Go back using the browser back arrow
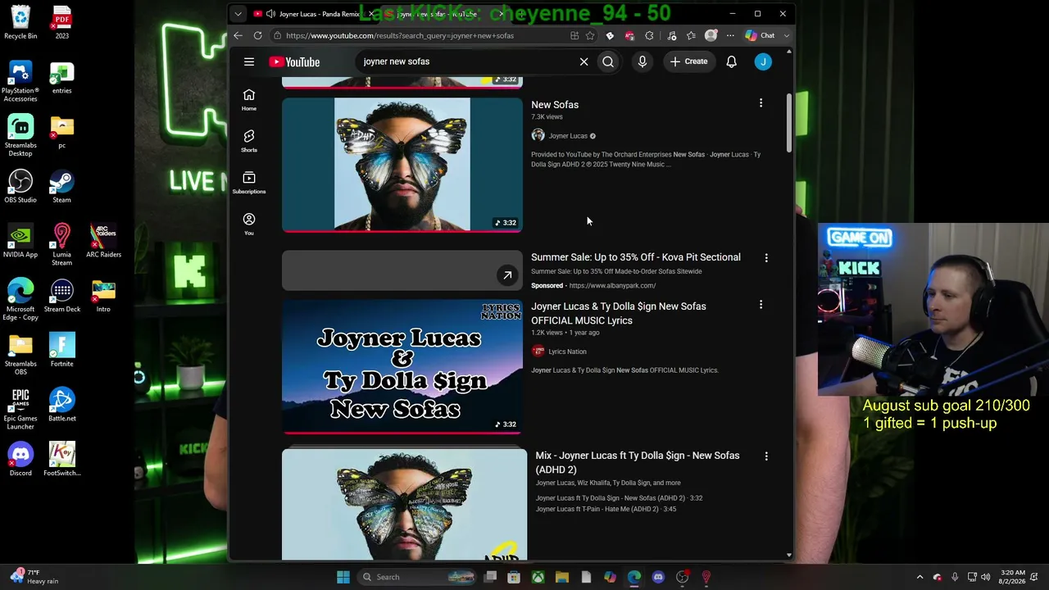The height and width of the screenshot is (590, 1049). pos(238,35)
